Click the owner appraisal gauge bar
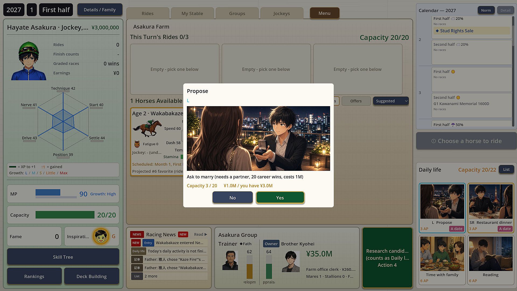Viewport: 517px width, 291px height. [x=269, y=267]
